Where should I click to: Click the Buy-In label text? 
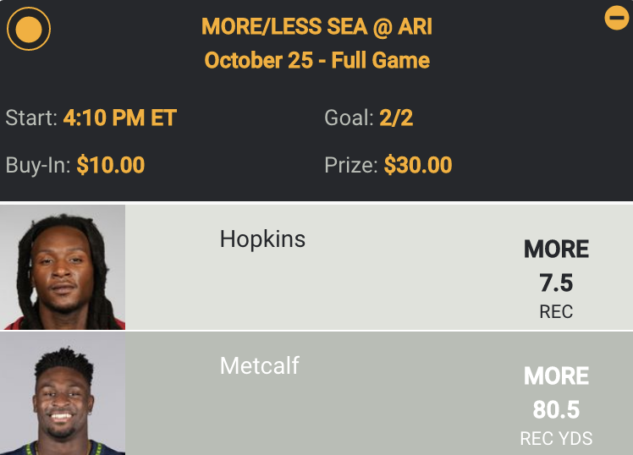pyautogui.click(x=37, y=165)
